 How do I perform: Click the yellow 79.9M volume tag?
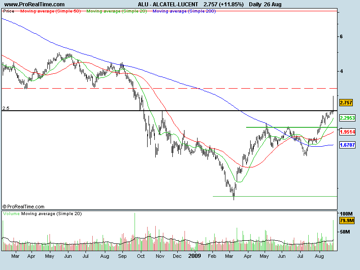pos(347,220)
